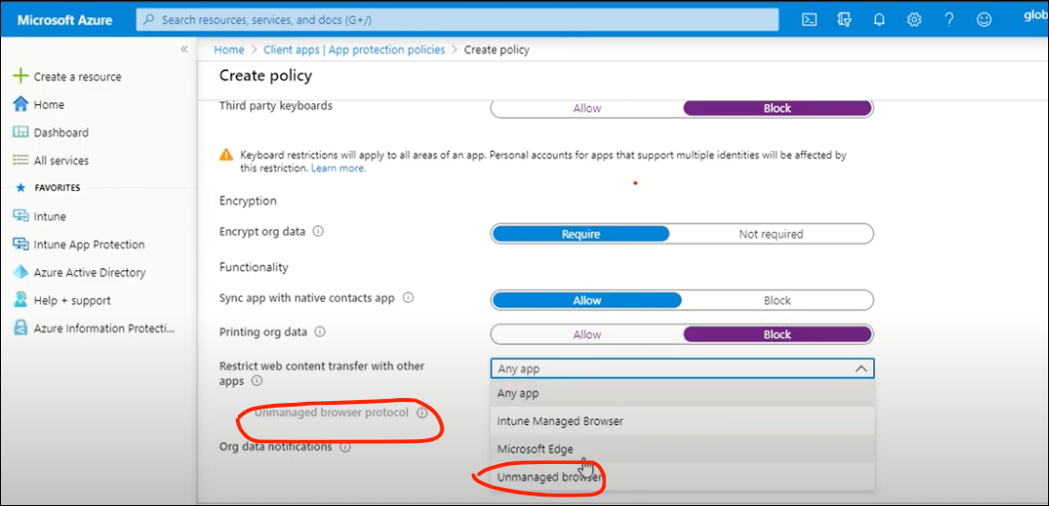Set Sync app with native contacts to Allow
Image resolution: width=1049 pixels, height=506 pixels.
[x=587, y=301]
